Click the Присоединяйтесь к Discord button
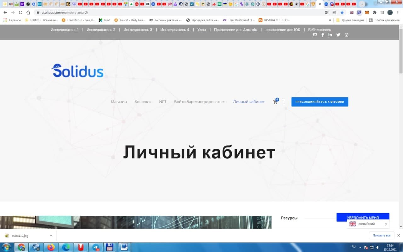Image resolution: width=403 pixels, height=252 pixels. [x=320, y=102]
